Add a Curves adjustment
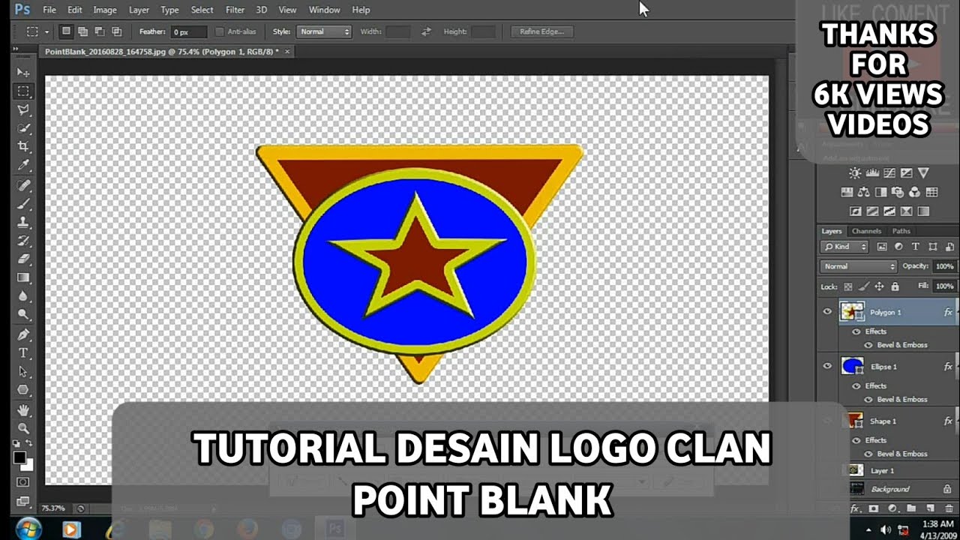 click(x=889, y=173)
